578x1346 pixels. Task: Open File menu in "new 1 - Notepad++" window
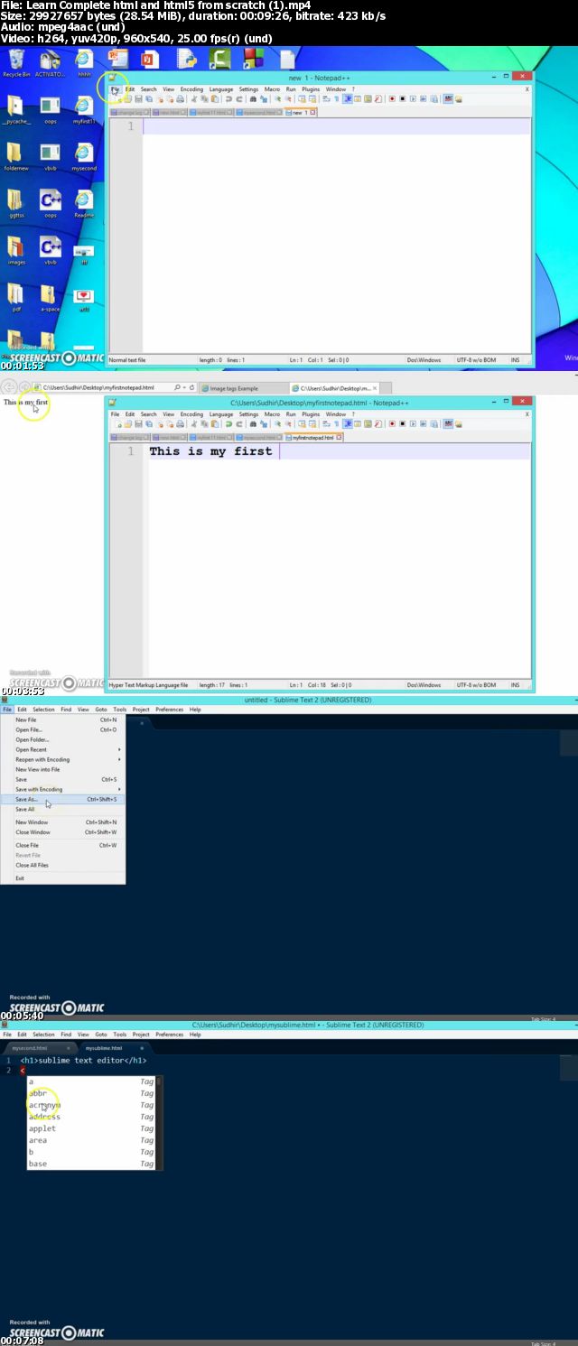pos(115,88)
